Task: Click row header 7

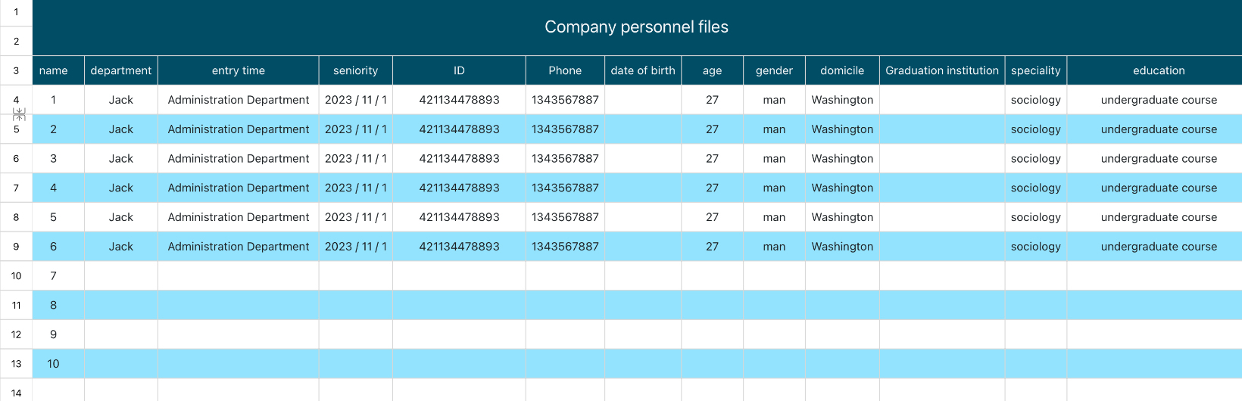Action: [x=16, y=188]
